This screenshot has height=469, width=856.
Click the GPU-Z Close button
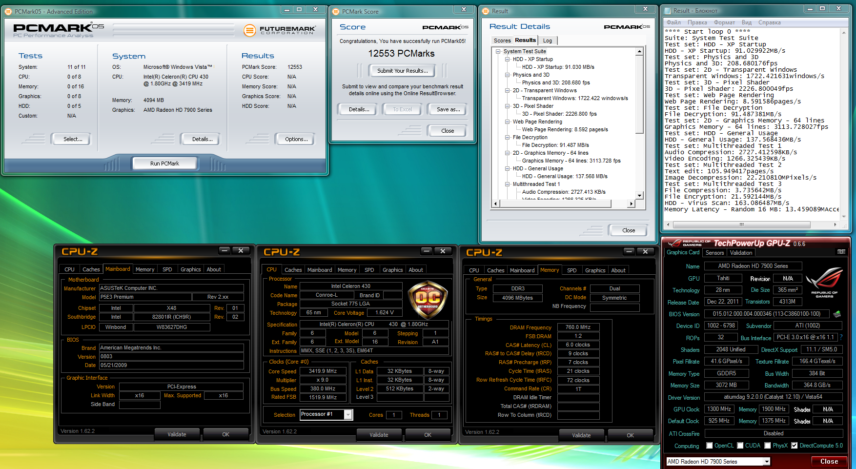tap(829, 461)
